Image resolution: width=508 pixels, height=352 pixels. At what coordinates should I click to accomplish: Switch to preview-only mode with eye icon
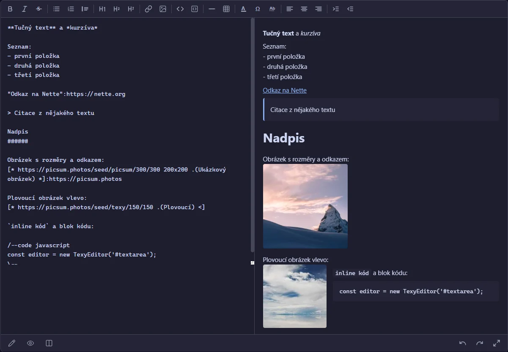30,343
